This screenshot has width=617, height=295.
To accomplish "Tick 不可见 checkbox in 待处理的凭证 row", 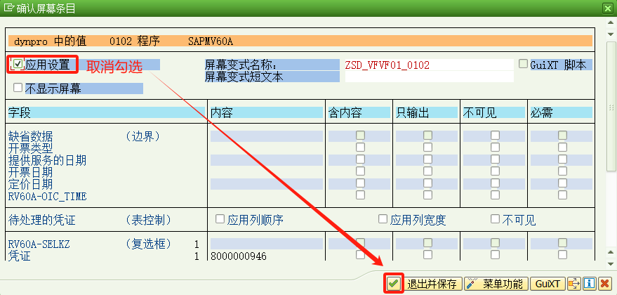I will point(495,218).
